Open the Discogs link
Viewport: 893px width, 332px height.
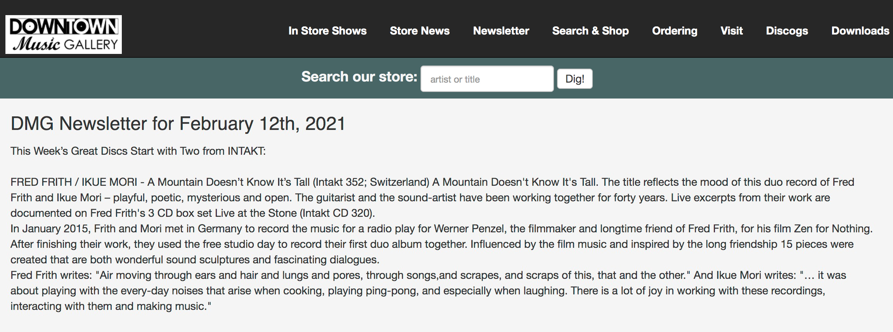[x=787, y=31]
